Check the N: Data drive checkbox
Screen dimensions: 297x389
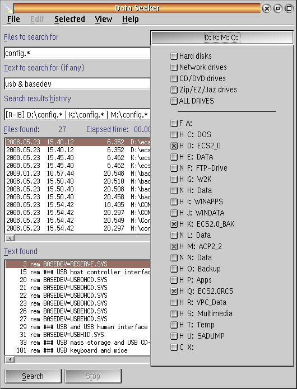pos(174,258)
